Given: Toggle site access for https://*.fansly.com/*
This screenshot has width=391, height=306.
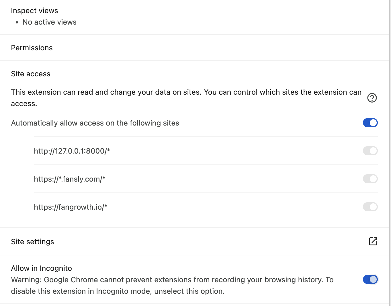Looking at the screenshot, I should (370, 179).
